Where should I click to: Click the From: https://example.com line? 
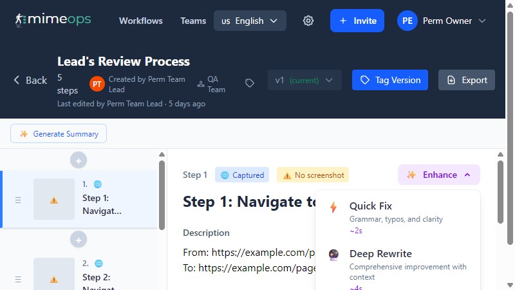[249, 253]
